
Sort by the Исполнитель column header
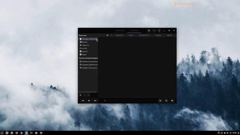144,35
